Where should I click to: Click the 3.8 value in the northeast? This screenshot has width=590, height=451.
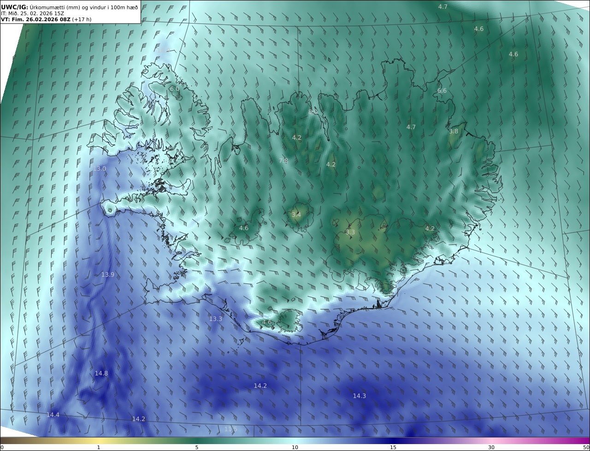tap(454, 131)
